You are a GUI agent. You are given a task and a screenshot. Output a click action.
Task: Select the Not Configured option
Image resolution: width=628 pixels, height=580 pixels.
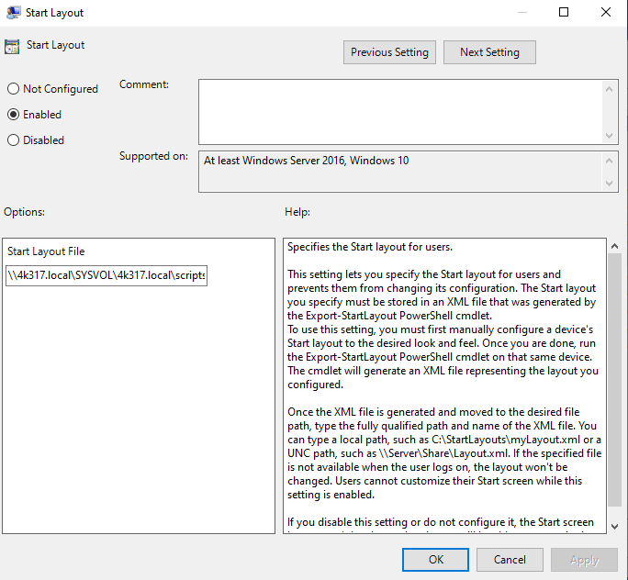pyautogui.click(x=13, y=89)
